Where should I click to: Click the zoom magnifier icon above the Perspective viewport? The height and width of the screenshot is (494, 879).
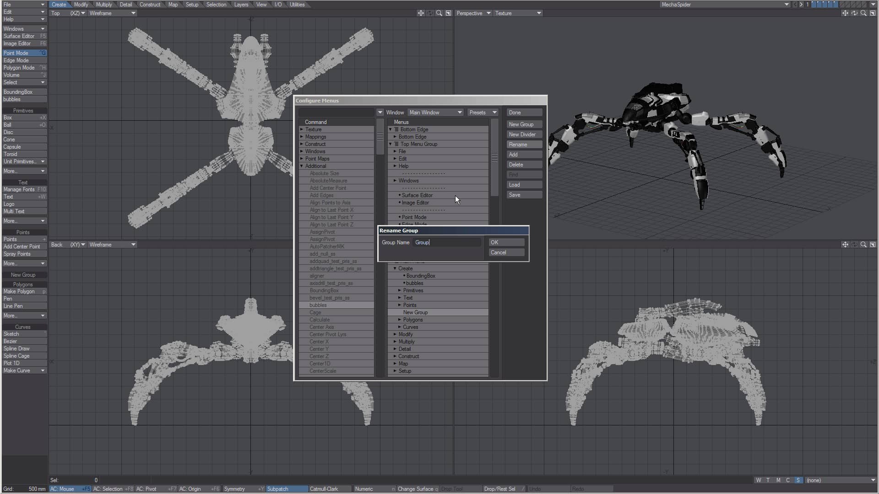pyautogui.click(x=863, y=13)
